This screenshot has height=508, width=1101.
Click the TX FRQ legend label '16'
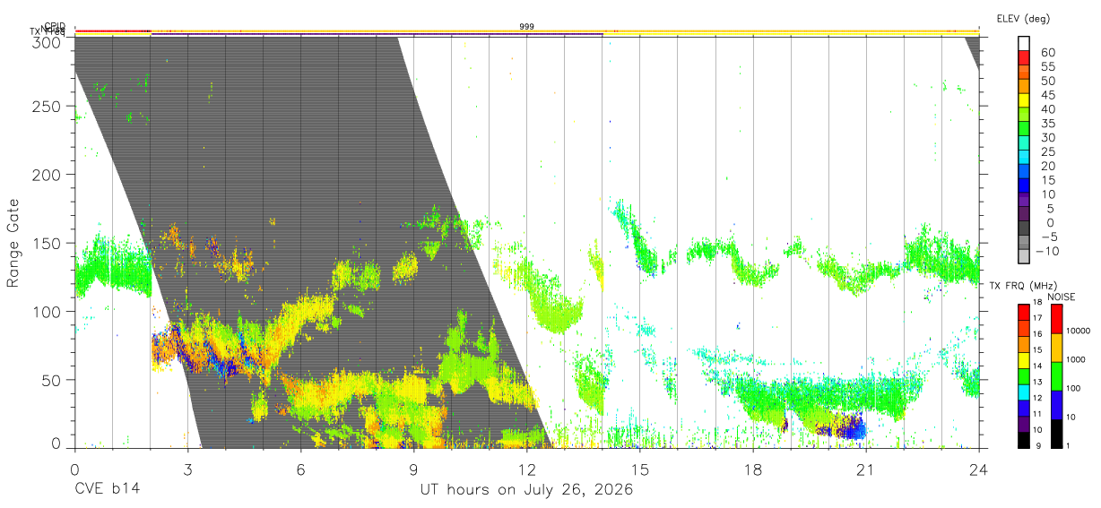1036,334
